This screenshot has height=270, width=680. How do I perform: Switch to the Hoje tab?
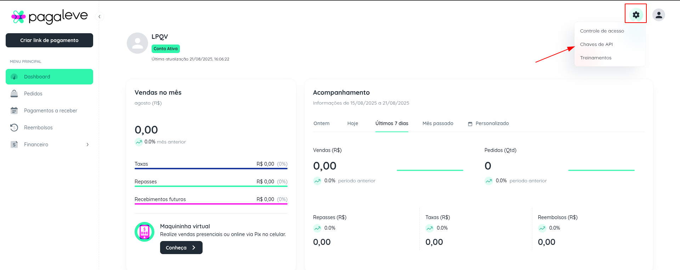click(352, 123)
